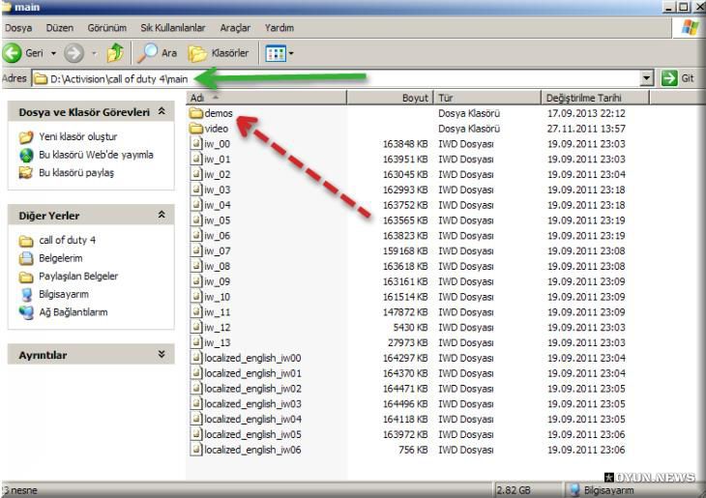Select the iw_03 file icon
This screenshot has height=498, width=706.
pyautogui.click(x=196, y=190)
